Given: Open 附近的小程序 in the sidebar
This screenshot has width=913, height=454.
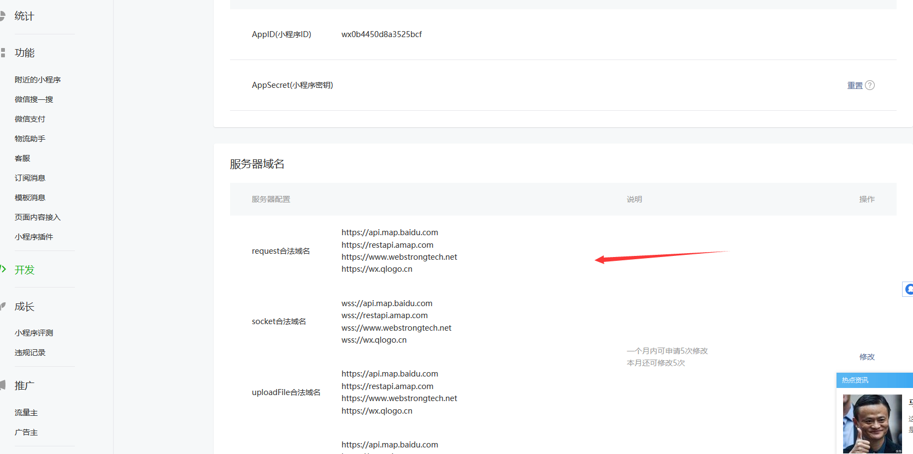Looking at the screenshot, I should click(38, 80).
